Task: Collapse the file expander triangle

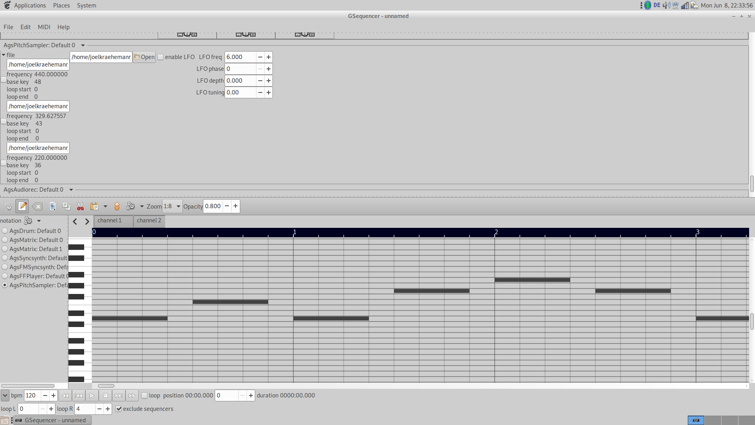Action: tap(4, 55)
